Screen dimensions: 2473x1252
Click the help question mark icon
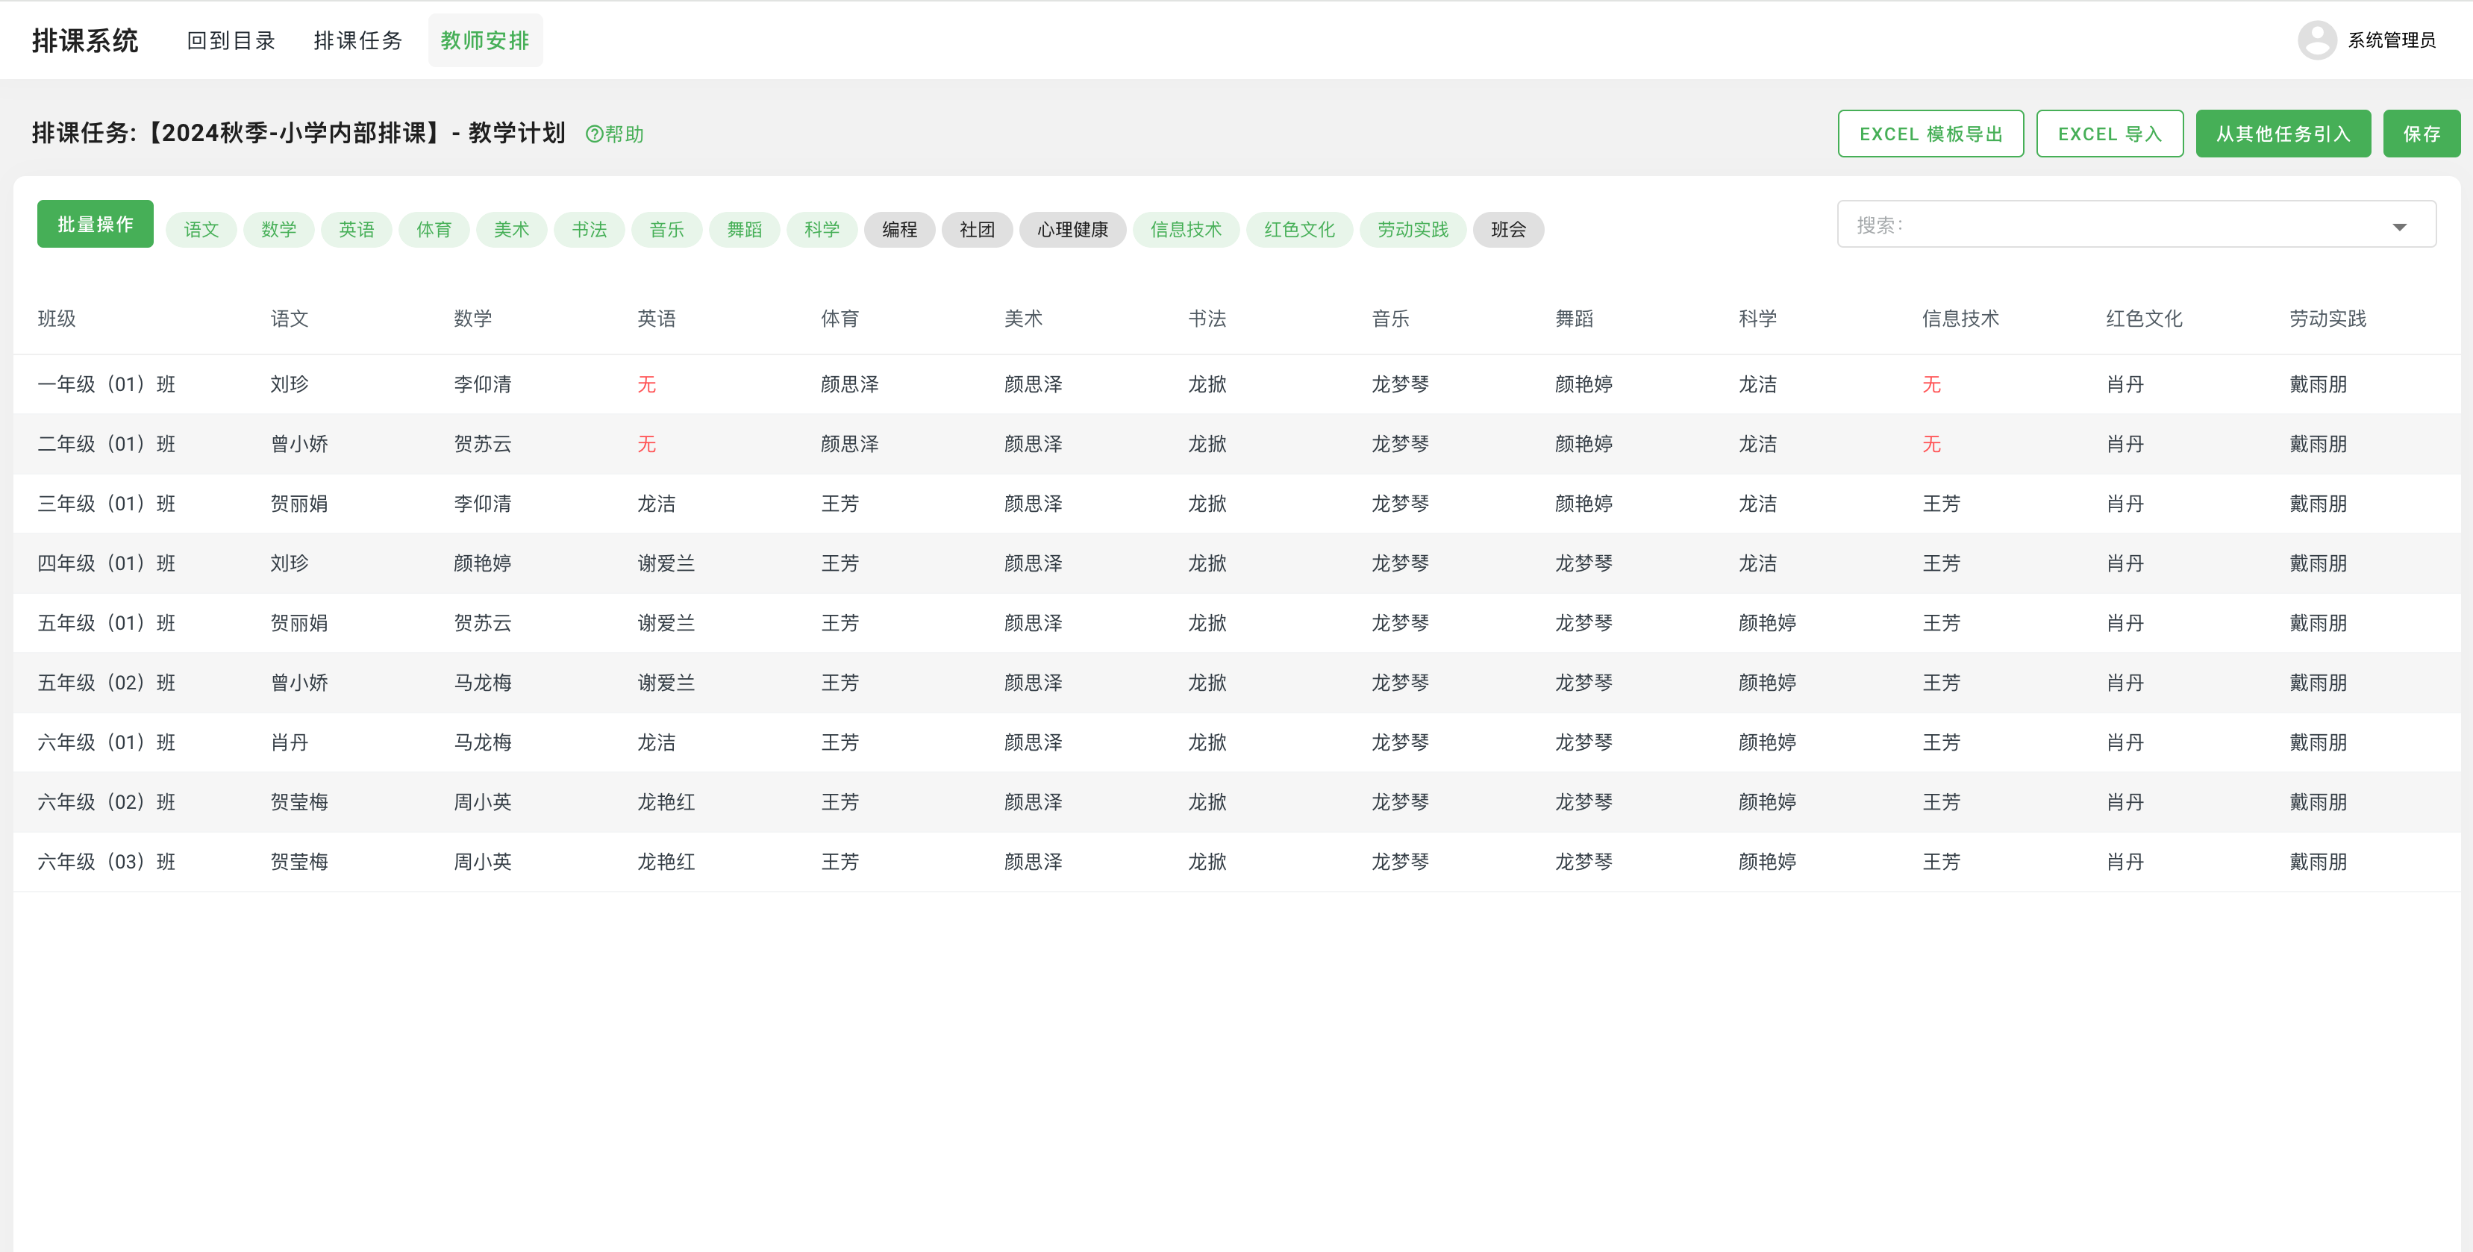[x=594, y=134]
